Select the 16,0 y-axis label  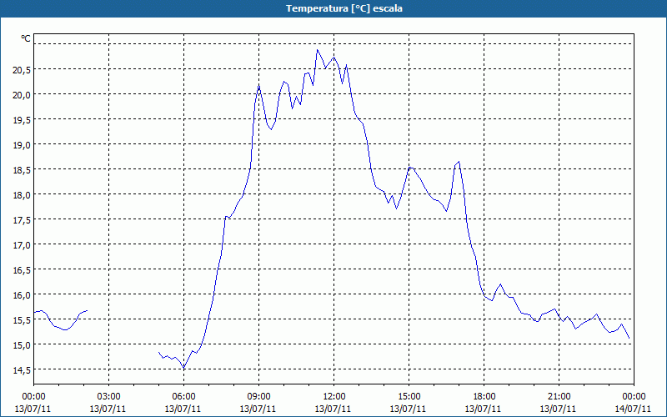(22, 296)
